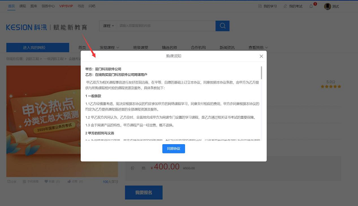Viewport: 358px width, 206px height.
Task: Click the user name beside avatar
Action: [x=335, y=7]
